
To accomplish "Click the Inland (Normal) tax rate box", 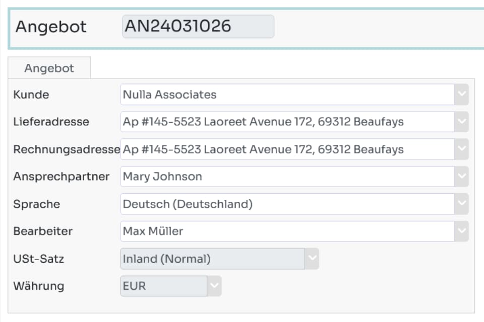I will click(212, 259).
